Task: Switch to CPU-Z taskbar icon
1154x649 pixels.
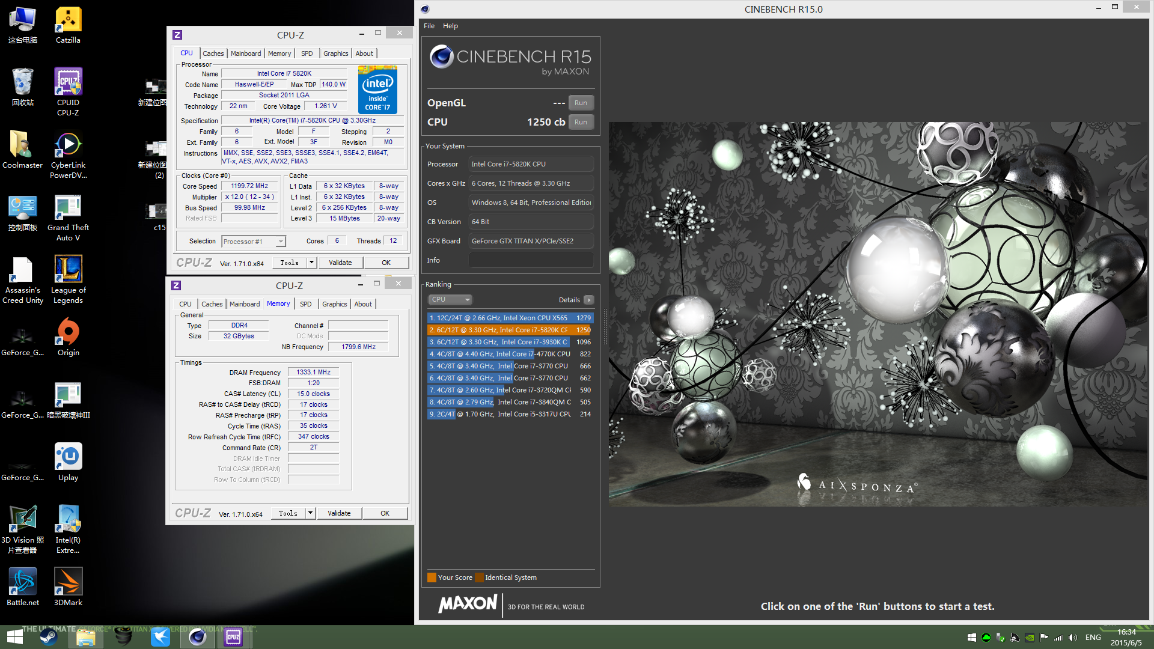Action: 233,637
